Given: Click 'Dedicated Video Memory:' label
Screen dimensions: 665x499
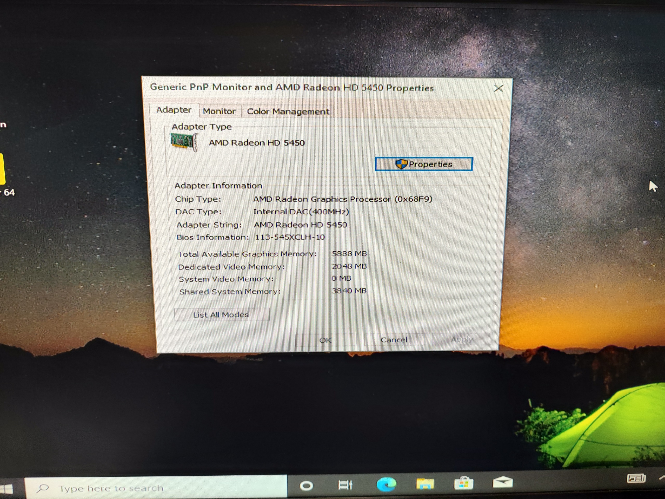Looking at the screenshot, I should pos(231,267).
